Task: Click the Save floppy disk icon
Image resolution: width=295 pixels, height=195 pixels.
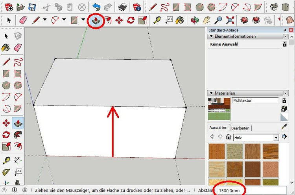Action: pos(32,7)
